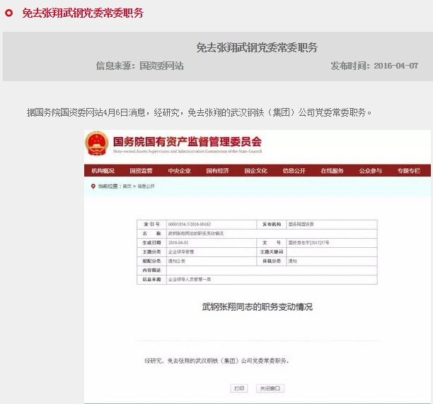Click the 信息公开 breadcrumb link

pyautogui.click(x=146, y=186)
